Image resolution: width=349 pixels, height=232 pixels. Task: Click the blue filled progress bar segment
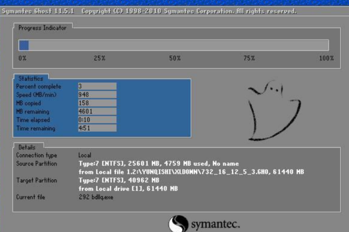[24, 46]
